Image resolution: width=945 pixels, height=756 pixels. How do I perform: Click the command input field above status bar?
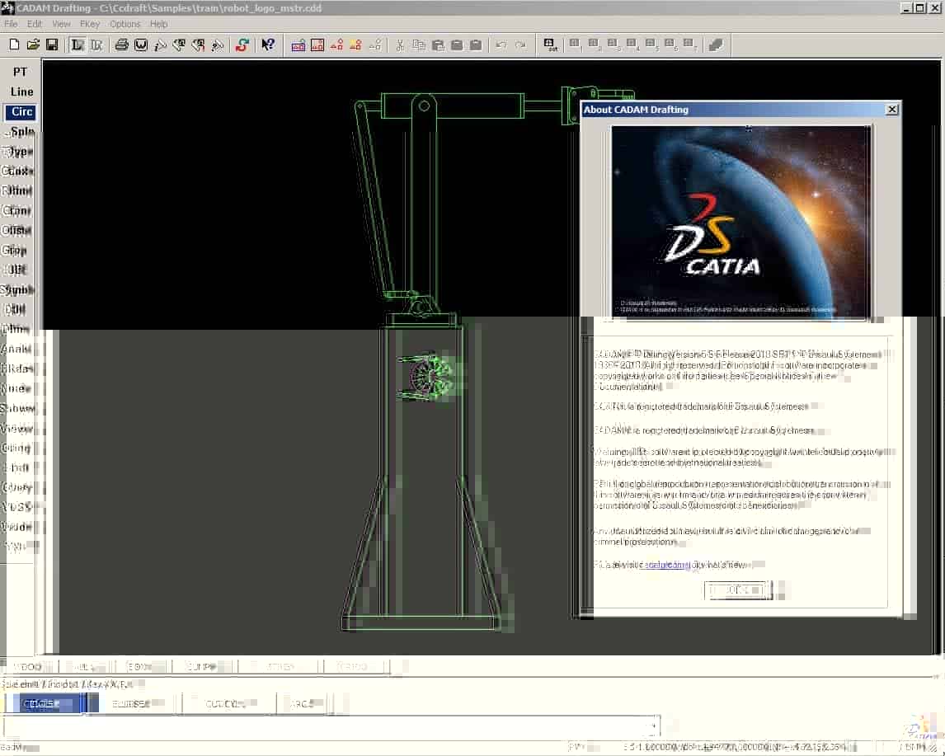pyautogui.click(x=331, y=726)
